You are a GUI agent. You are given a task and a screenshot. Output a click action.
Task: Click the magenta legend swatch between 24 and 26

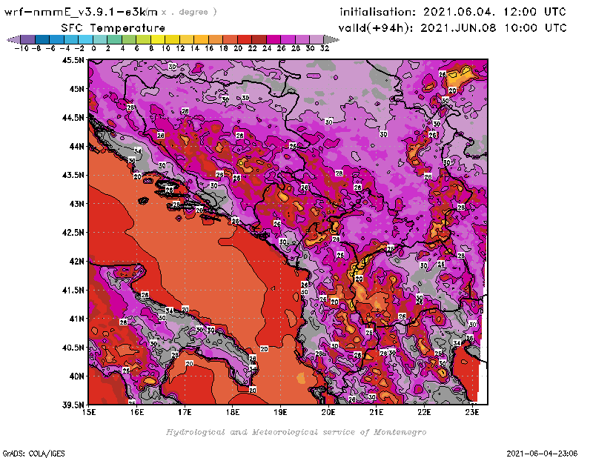tap(273, 40)
